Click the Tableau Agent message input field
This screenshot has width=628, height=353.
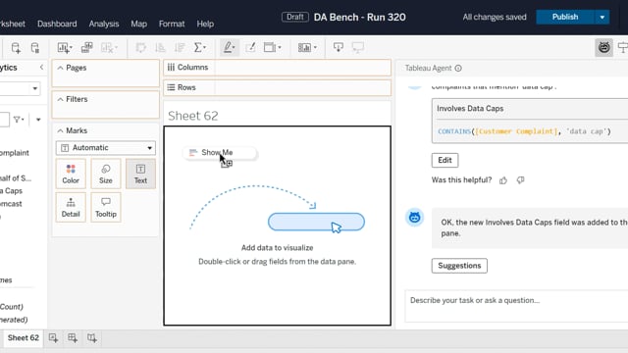click(x=517, y=306)
